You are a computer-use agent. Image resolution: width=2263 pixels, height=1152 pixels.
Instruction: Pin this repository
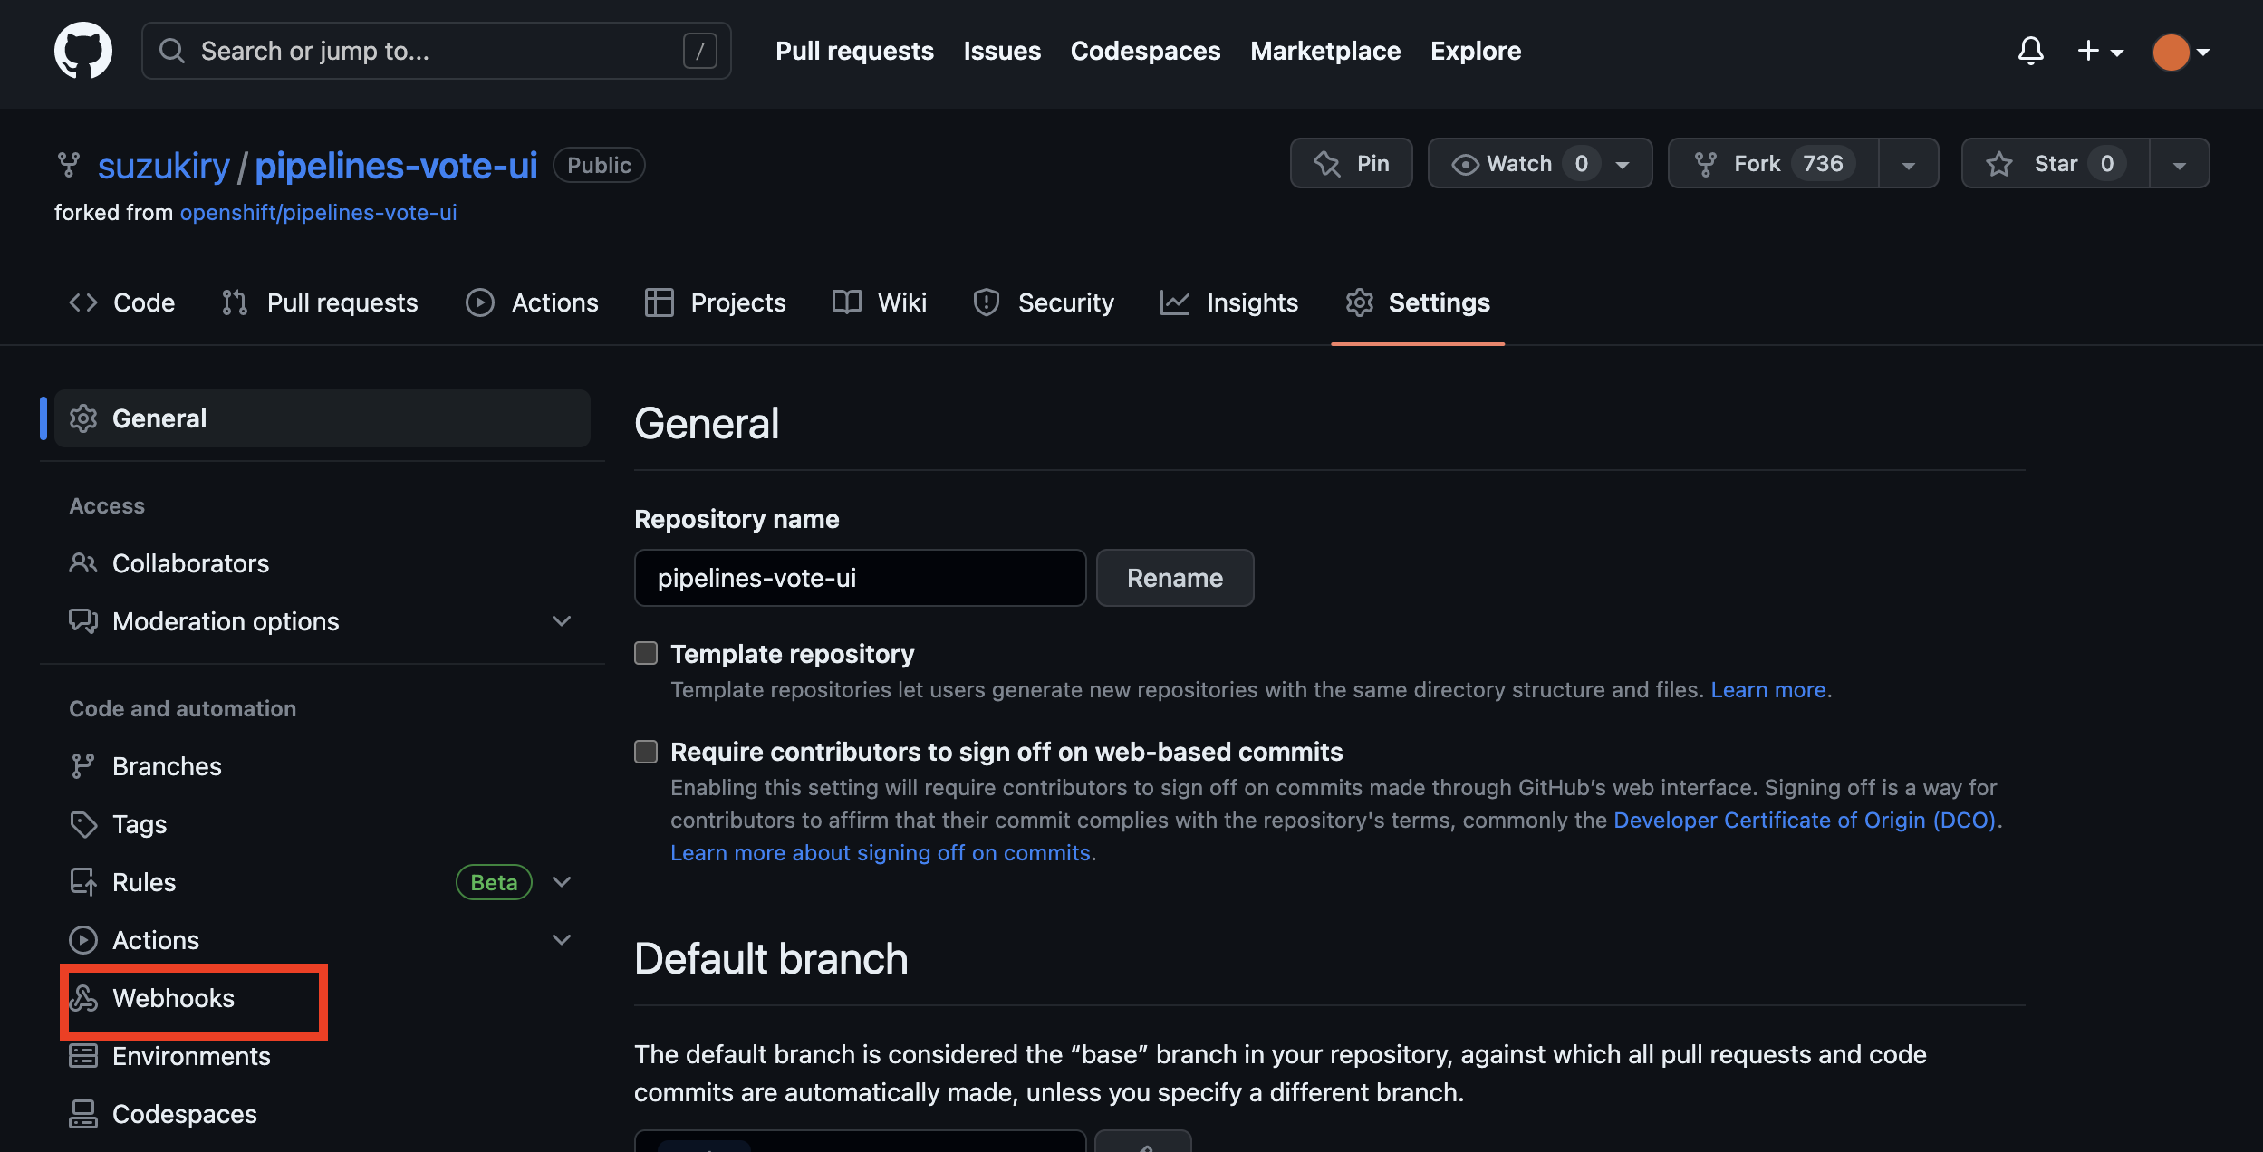point(1351,163)
